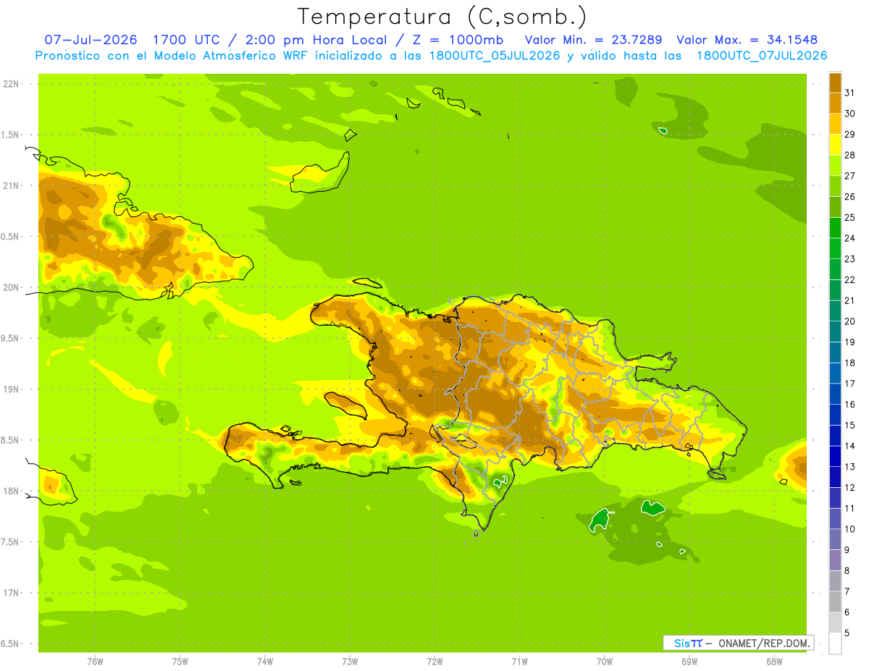Click the colorbar label "12"
Image resolution: width=869 pixels, height=671 pixels.
click(850, 488)
